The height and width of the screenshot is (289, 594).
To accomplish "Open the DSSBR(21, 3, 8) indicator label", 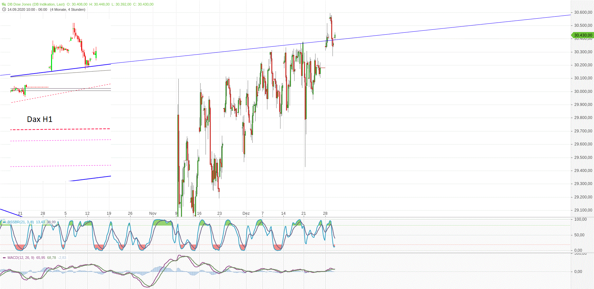I will tap(21, 222).
